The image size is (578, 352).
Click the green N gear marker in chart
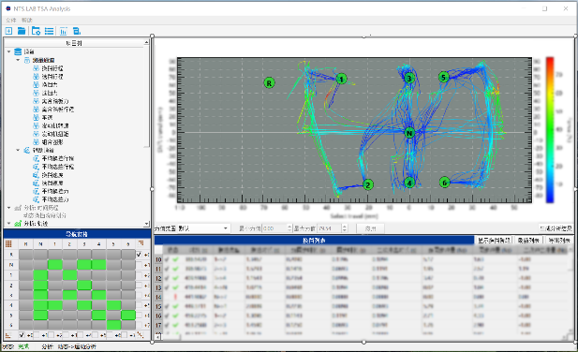pyautogui.click(x=409, y=133)
